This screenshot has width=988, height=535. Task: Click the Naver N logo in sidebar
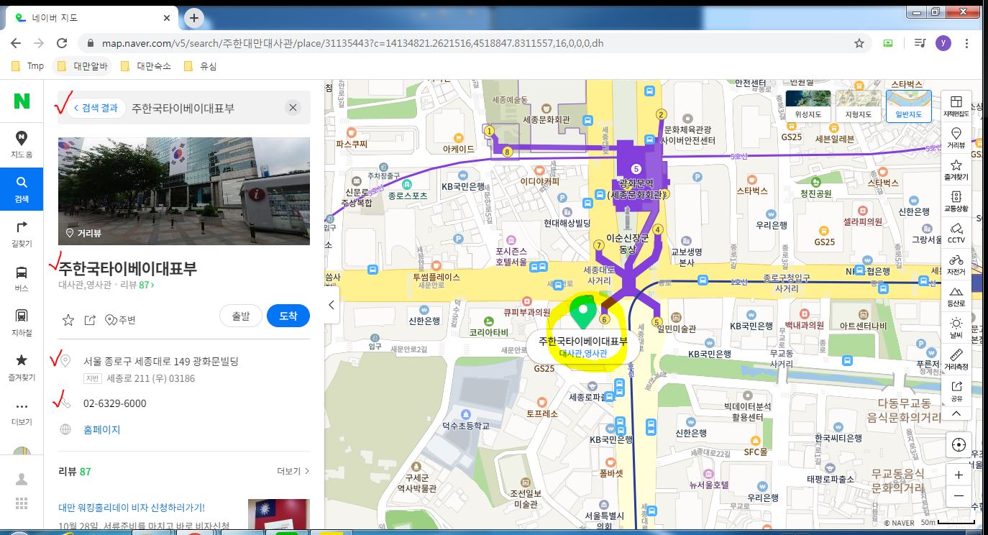22,101
